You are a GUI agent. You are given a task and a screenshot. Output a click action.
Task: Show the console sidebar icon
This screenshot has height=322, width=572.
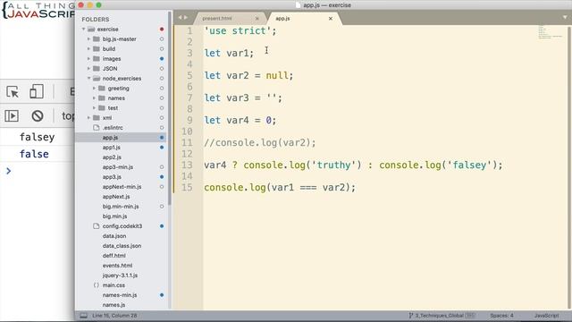12,116
